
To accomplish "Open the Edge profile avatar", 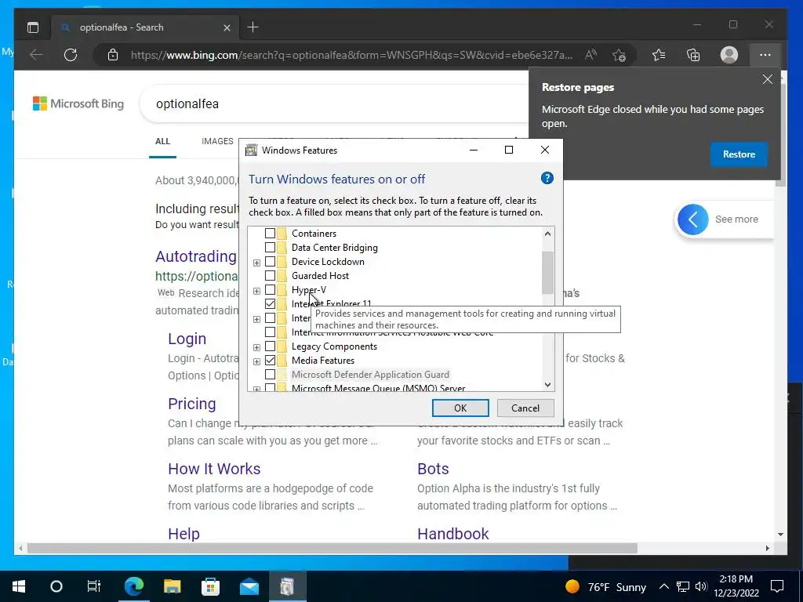I will point(729,55).
